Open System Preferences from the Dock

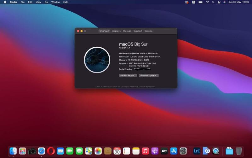pos(183,151)
